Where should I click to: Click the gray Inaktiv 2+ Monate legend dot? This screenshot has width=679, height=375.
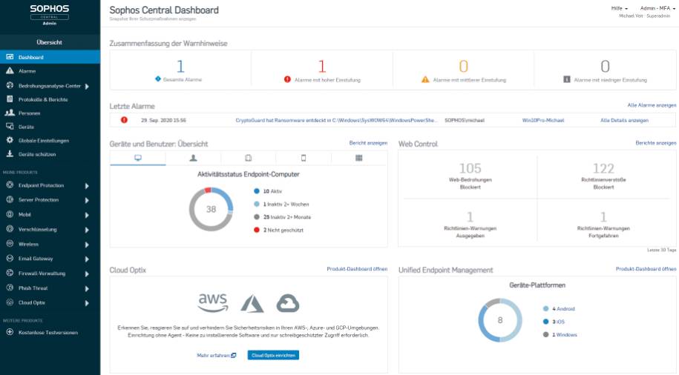pos(256,216)
